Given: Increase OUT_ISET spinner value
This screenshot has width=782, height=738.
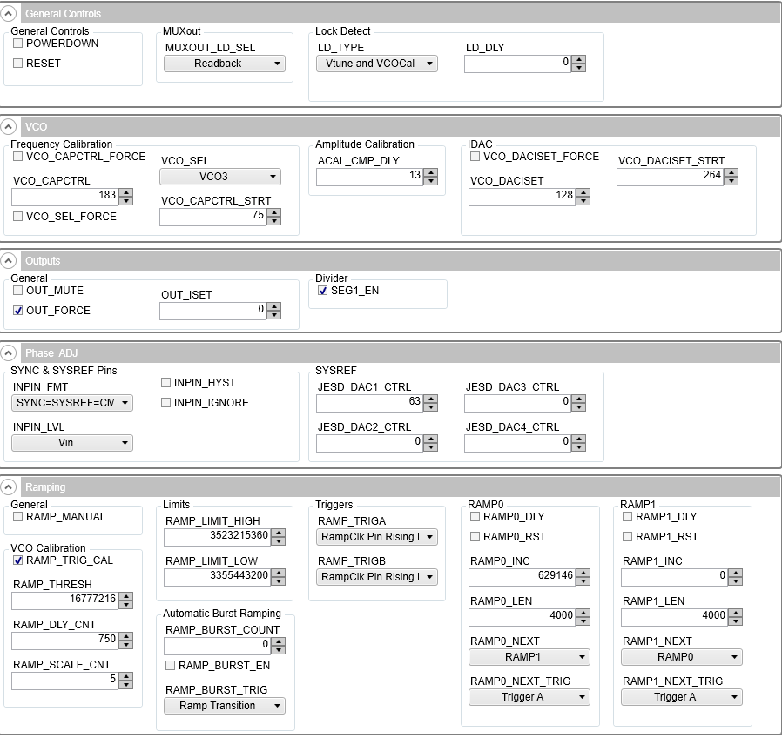Looking at the screenshot, I should [273, 307].
